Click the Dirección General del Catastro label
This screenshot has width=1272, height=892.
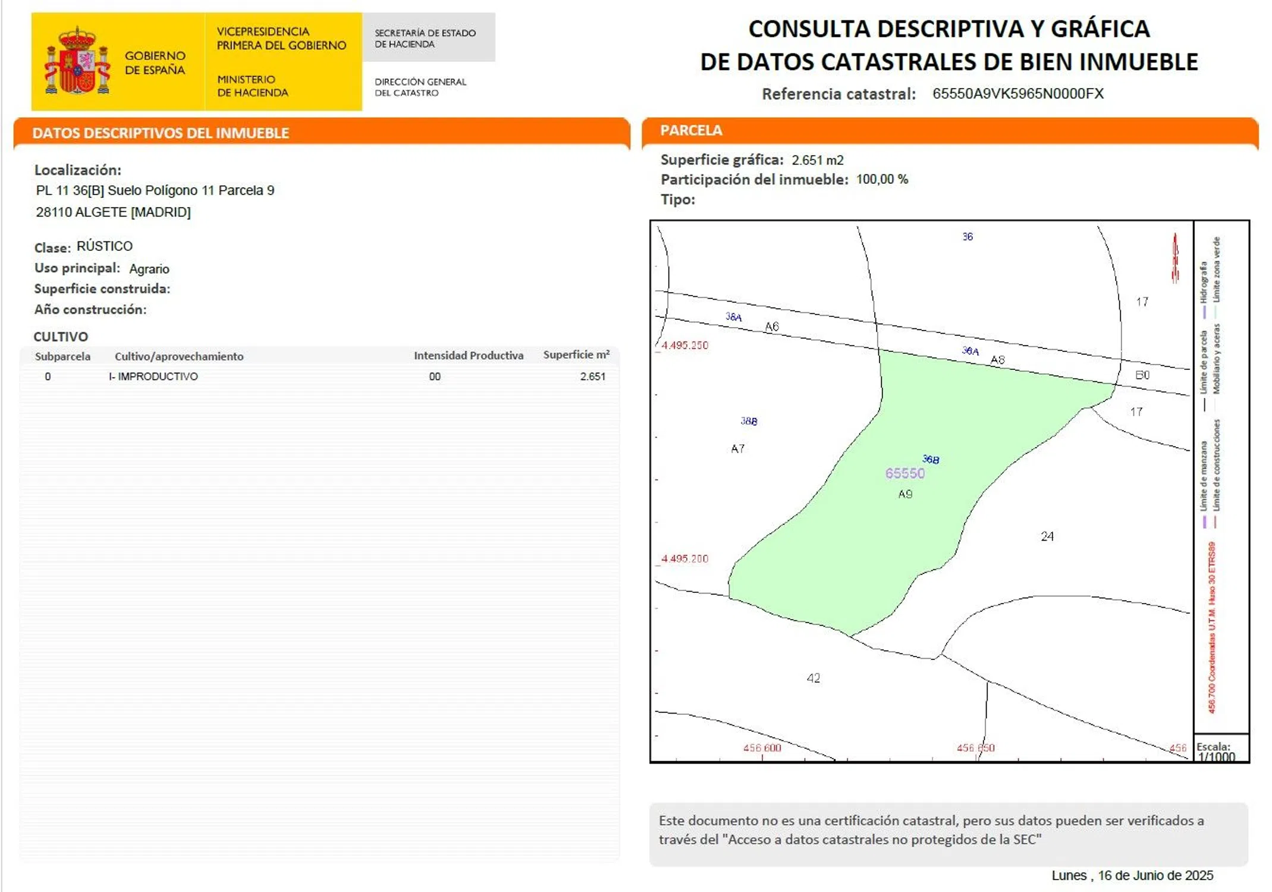tap(420, 87)
